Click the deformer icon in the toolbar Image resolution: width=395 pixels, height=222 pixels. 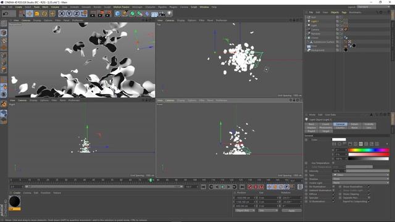coord(147,14)
